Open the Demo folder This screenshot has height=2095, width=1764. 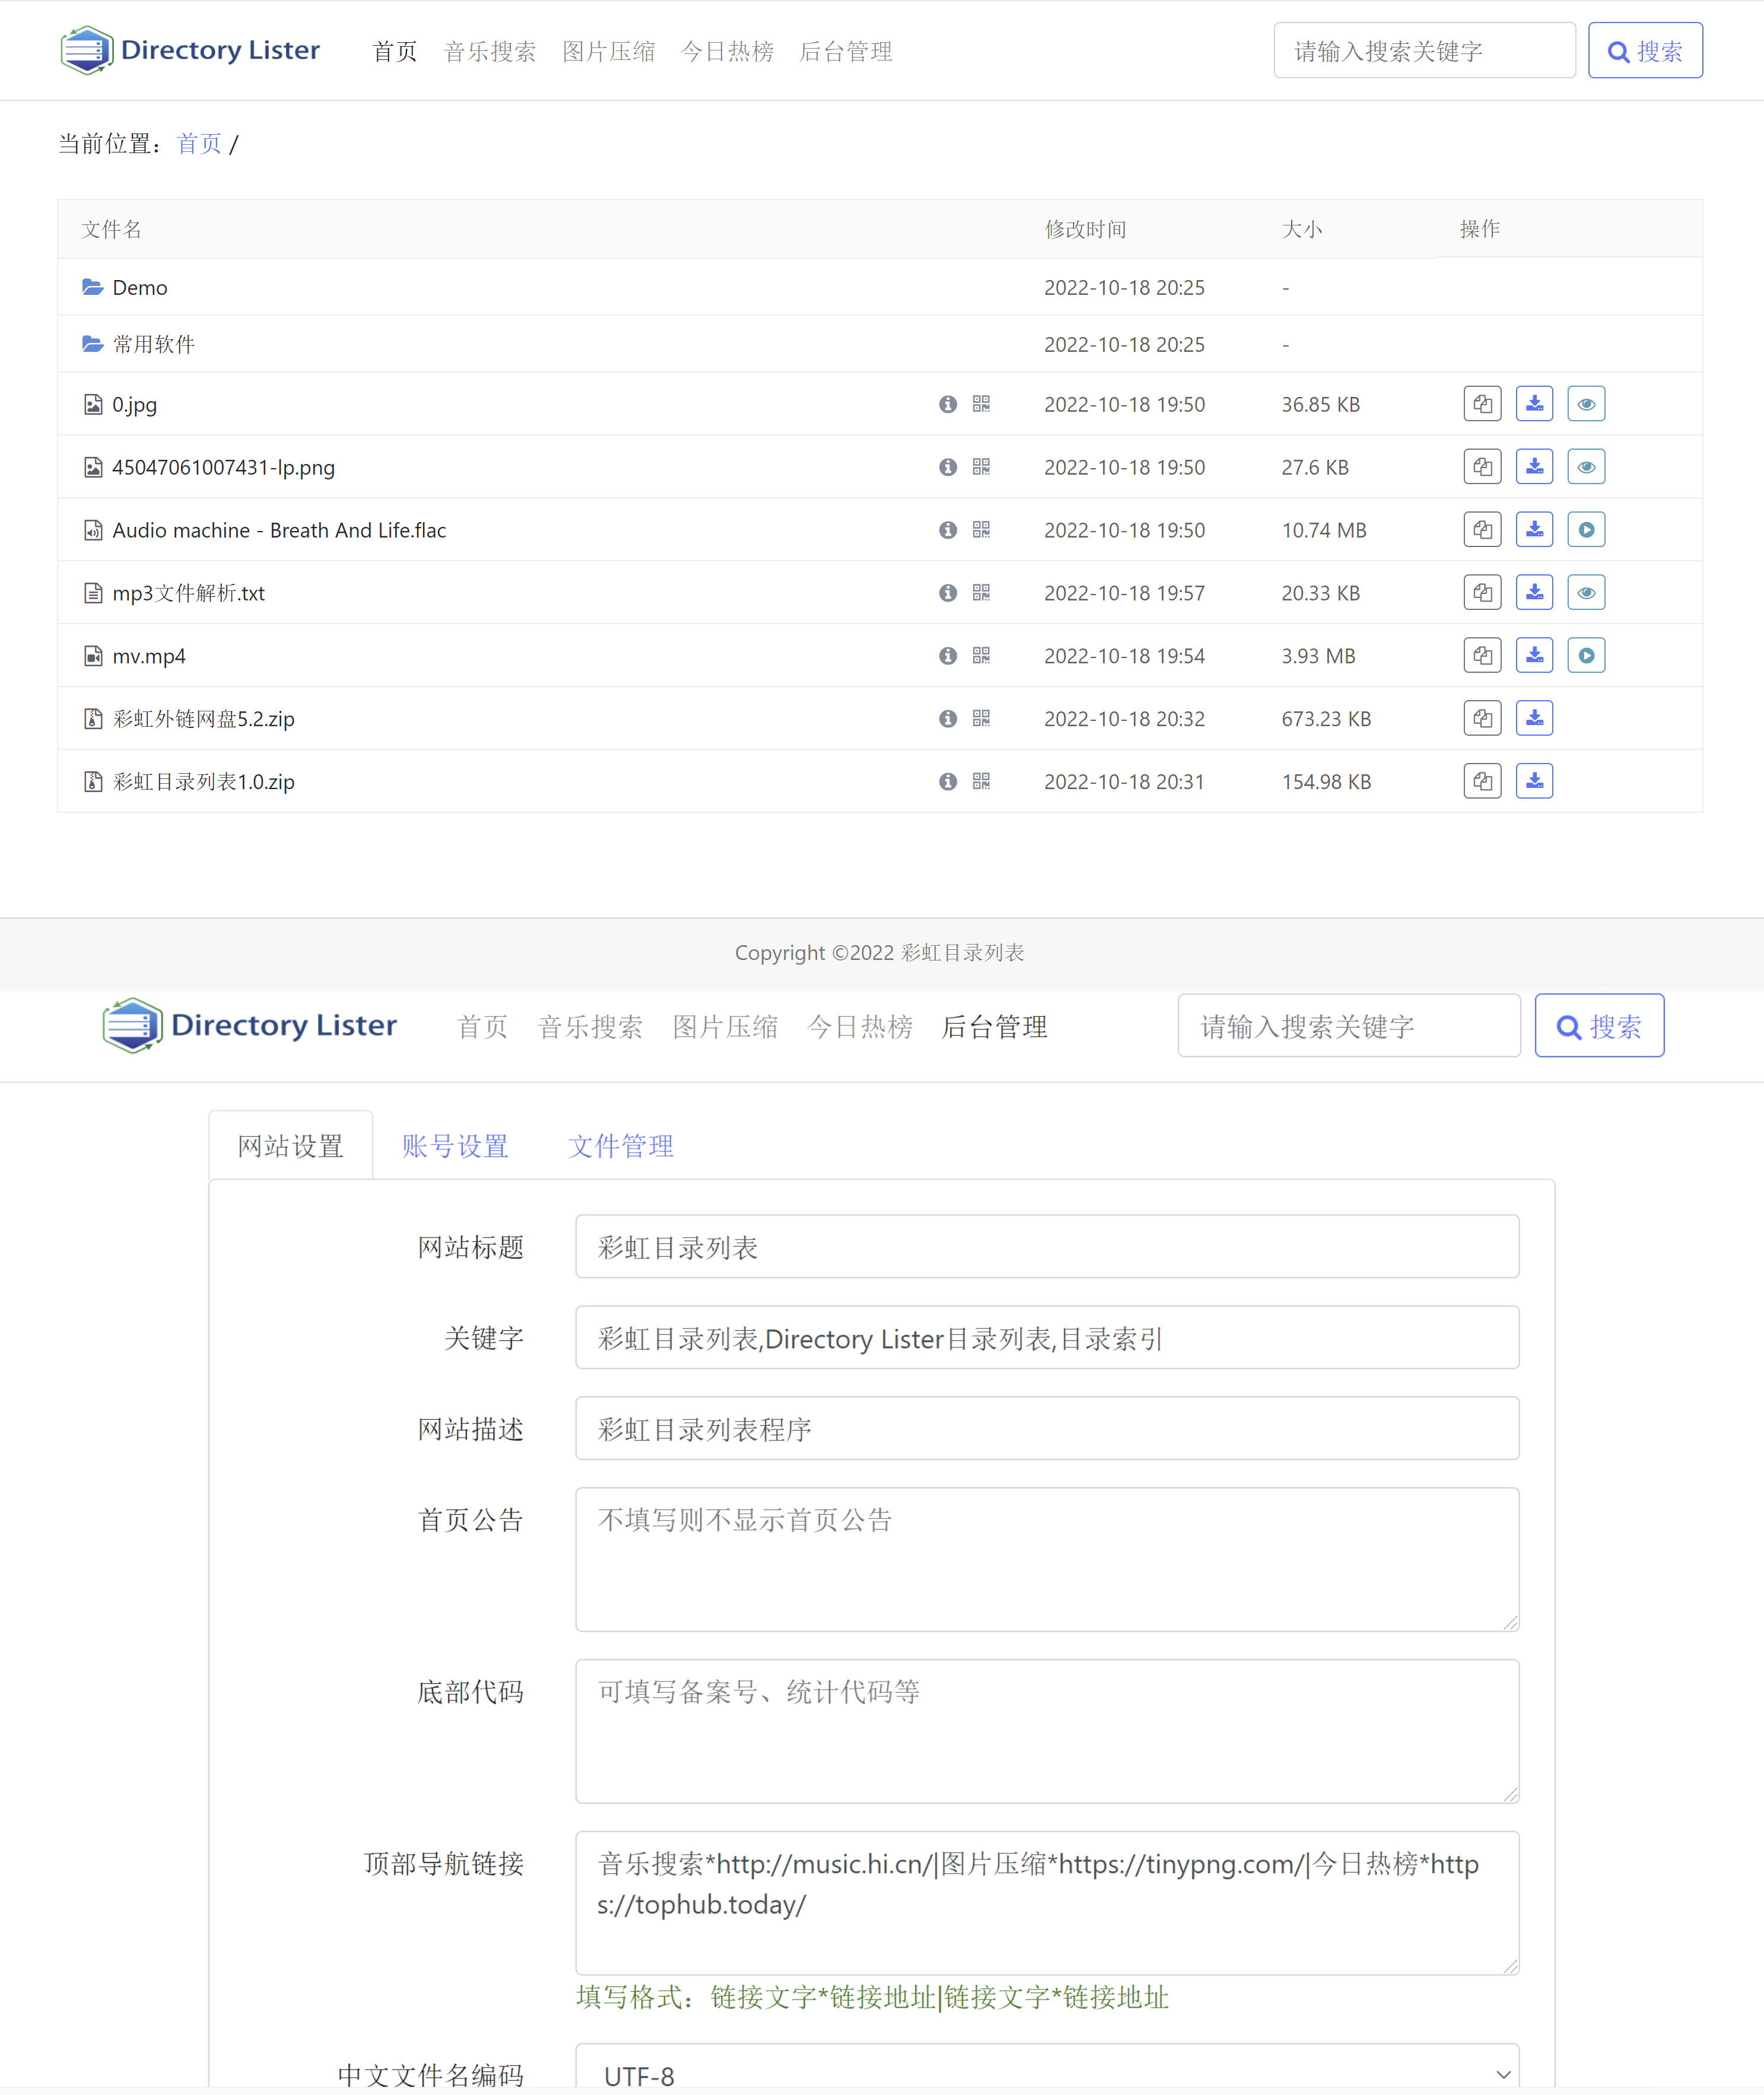139,288
